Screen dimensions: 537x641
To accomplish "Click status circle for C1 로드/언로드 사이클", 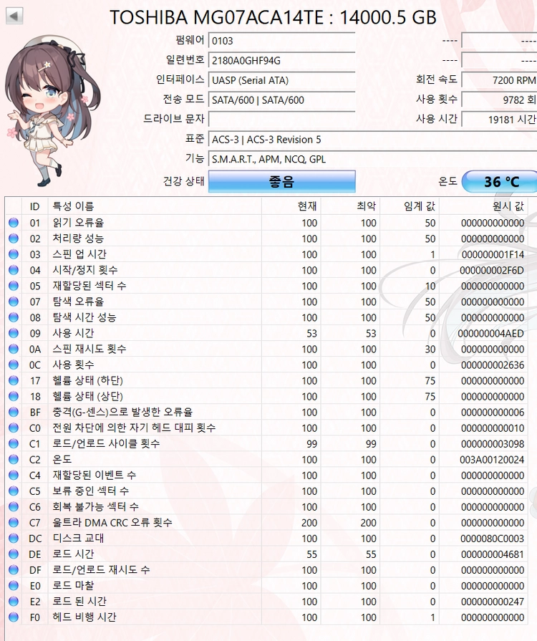I will (14, 443).
